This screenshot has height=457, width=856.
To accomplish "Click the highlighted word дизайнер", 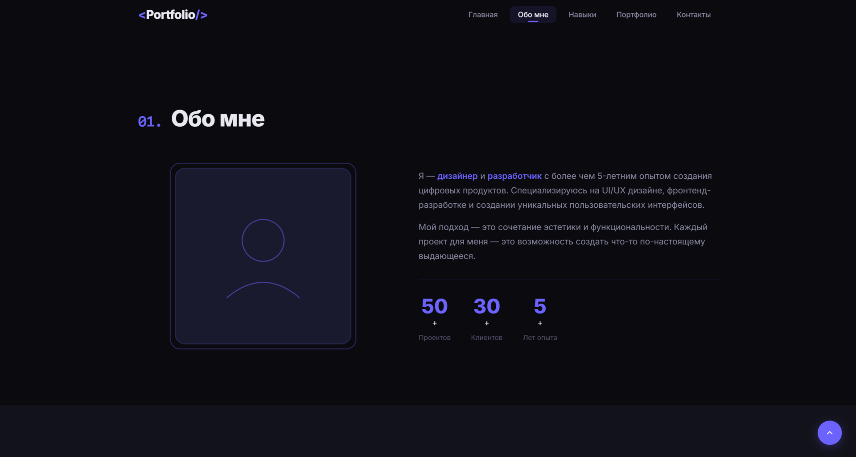I will click(457, 176).
